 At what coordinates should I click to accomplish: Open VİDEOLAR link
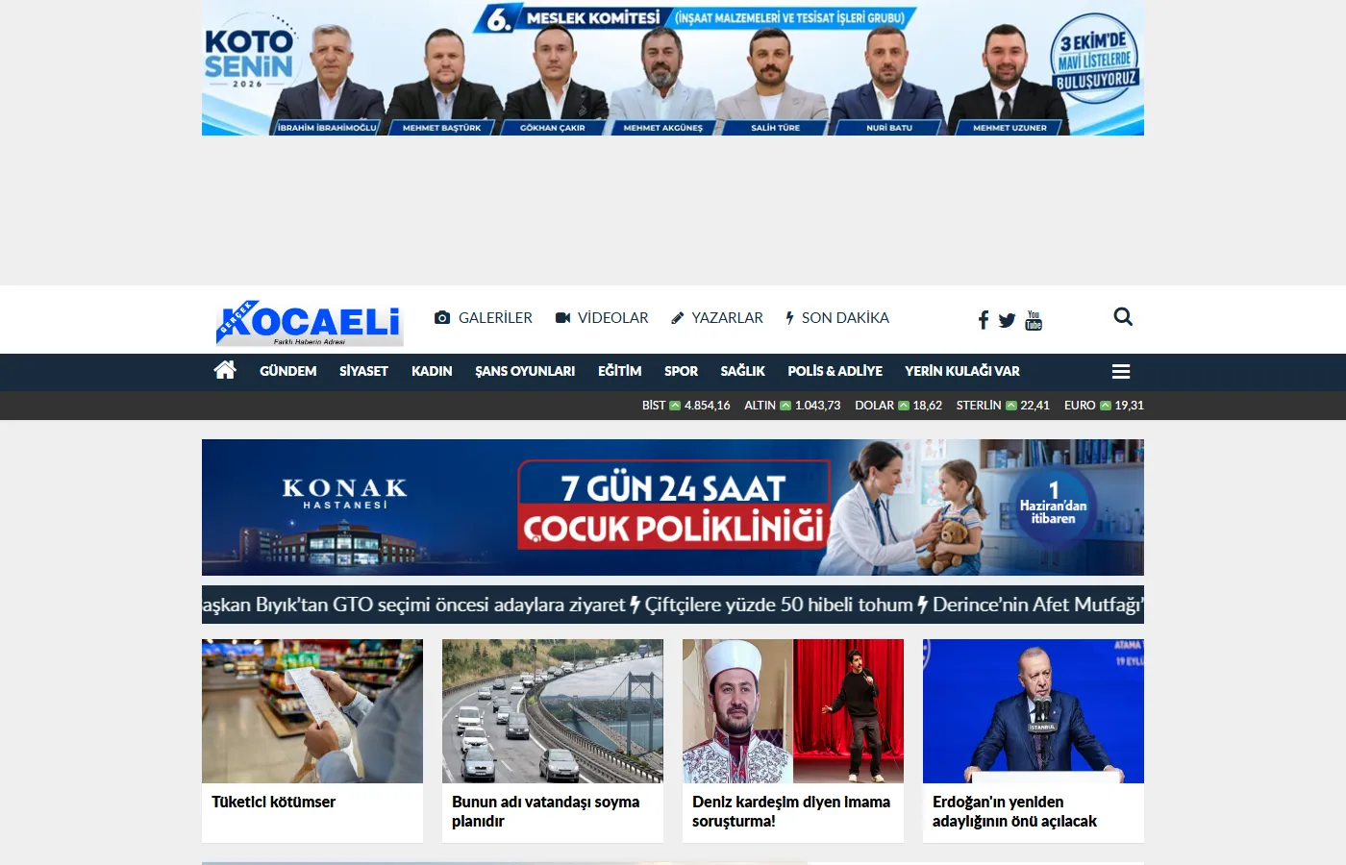613,317
